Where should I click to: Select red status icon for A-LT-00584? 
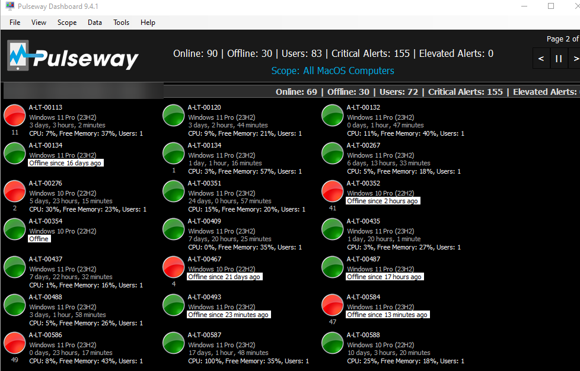click(333, 305)
